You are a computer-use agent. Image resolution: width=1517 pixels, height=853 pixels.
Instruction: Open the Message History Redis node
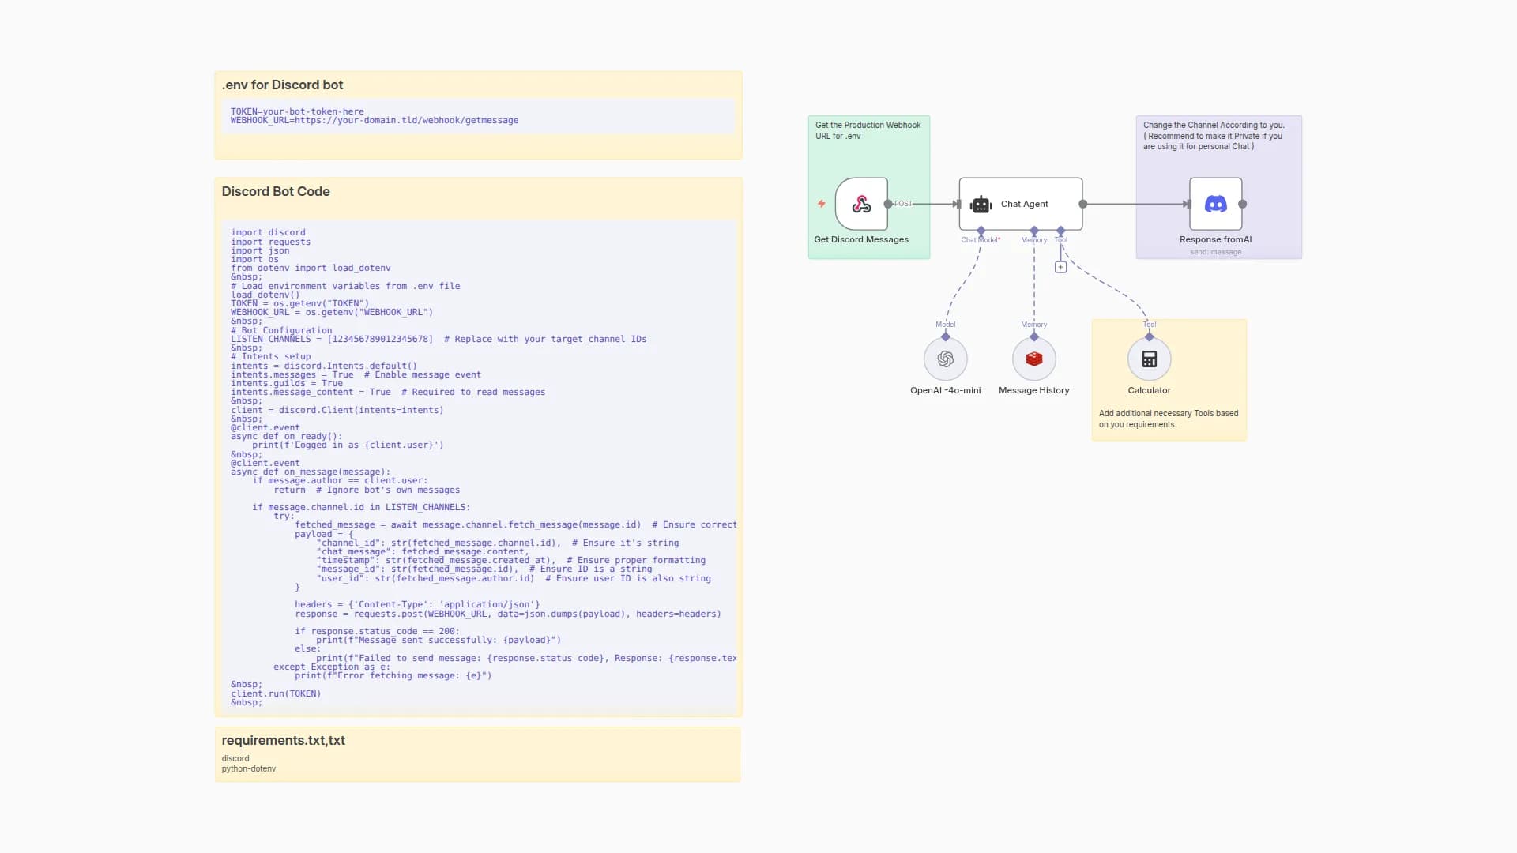pos(1033,359)
